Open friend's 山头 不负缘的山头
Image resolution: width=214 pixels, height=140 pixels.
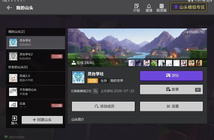point(36,92)
